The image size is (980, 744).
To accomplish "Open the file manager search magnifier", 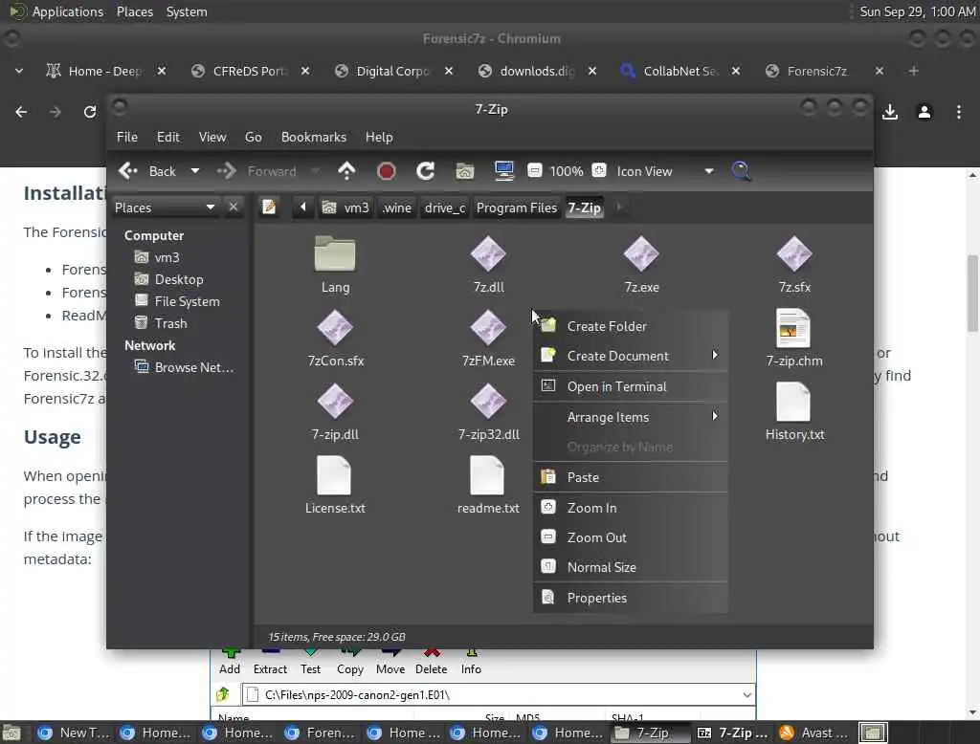I will [x=741, y=170].
